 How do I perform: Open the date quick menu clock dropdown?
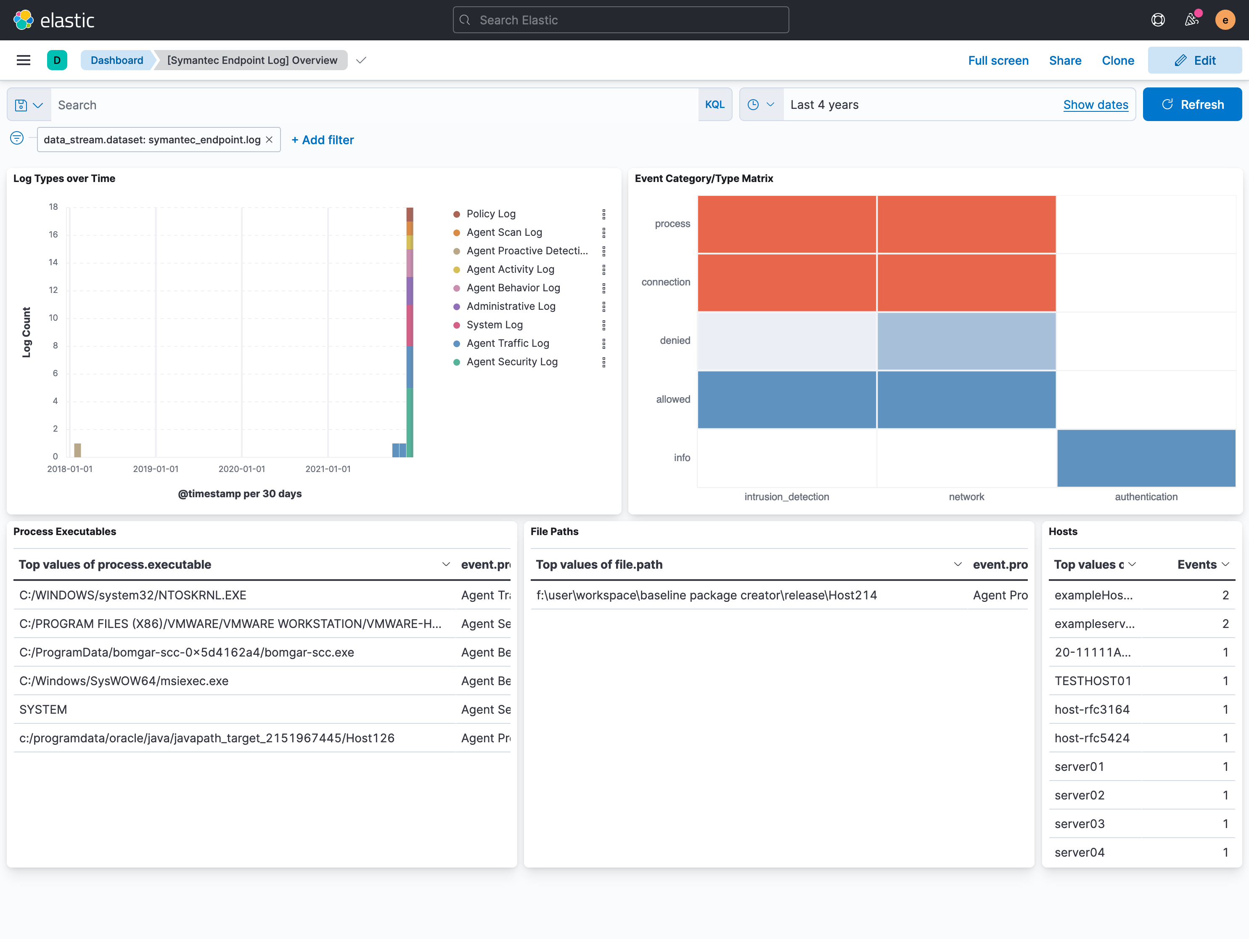[761, 104]
